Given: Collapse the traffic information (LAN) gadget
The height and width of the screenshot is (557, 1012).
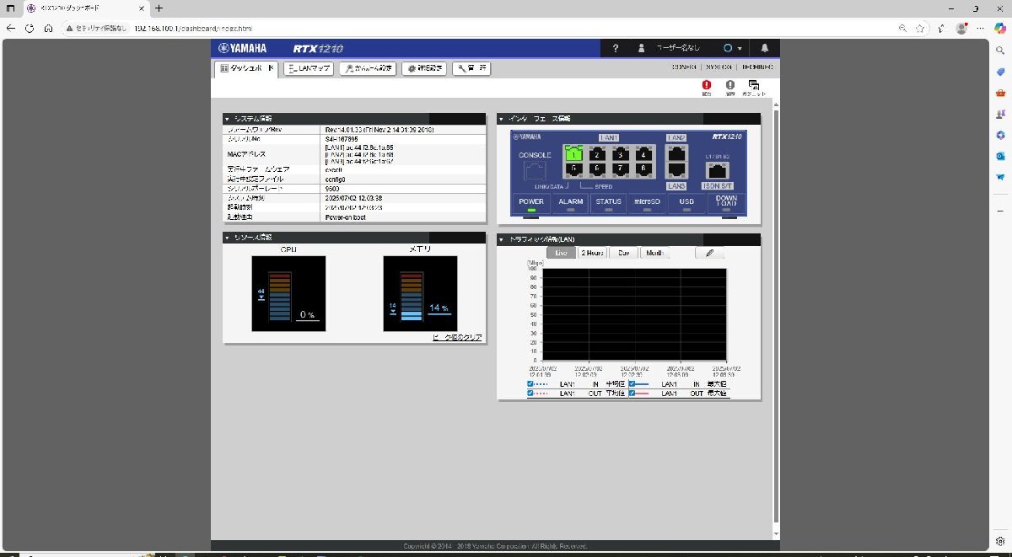Looking at the screenshot, I should pyautogui.click(x=502, y=240).
